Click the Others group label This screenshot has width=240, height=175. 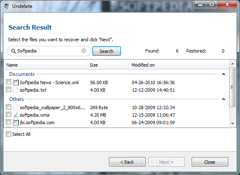17,99
